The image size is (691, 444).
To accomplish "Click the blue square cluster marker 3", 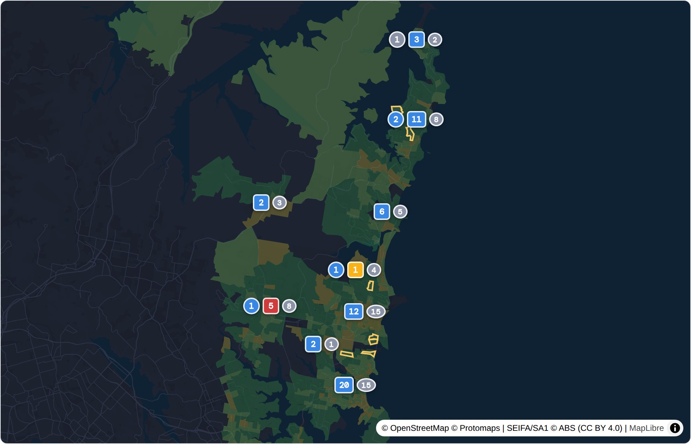I will tap(417, 40).
